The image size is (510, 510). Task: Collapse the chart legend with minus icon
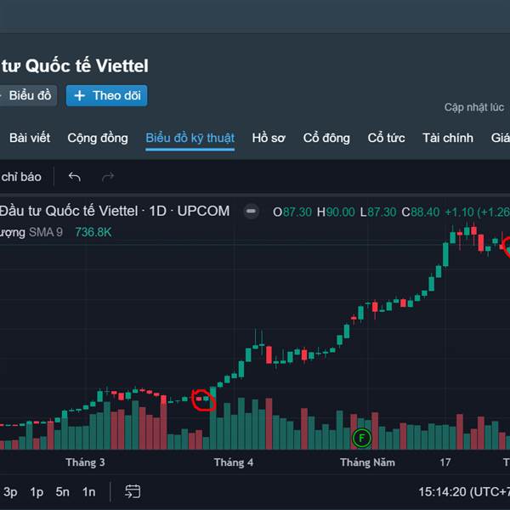pyautogui.click(x=251, y=212)
